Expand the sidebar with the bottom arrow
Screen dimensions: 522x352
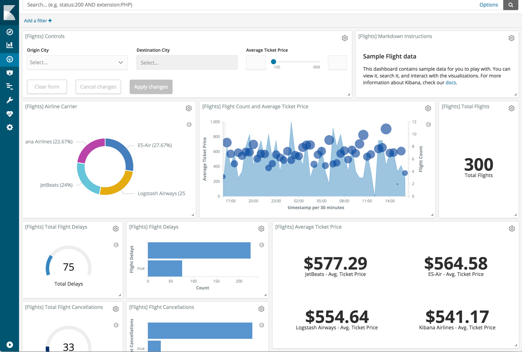pyautogui.click(x=10, y=344)
